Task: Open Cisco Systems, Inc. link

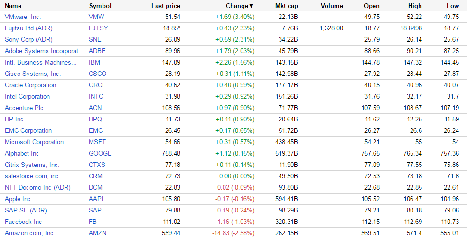Action: [x=33, y=74]
